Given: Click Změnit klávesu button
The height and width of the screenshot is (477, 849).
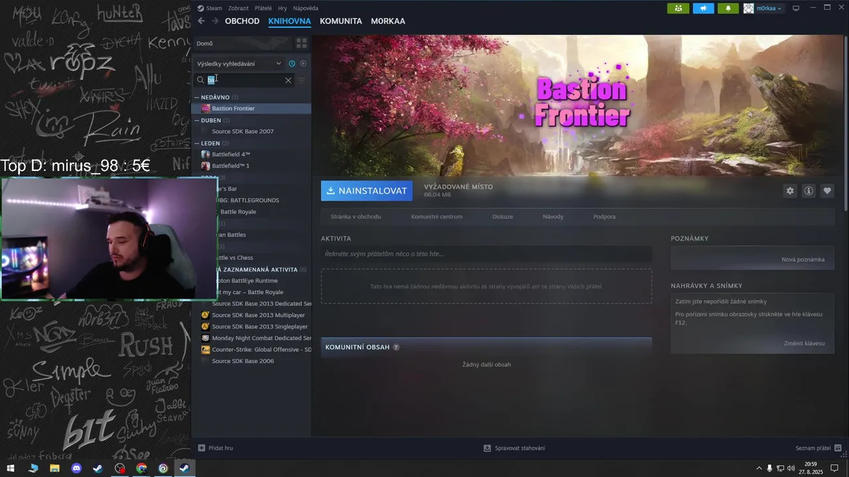Looking at the screenshot, I should click(x=804, y=343).
